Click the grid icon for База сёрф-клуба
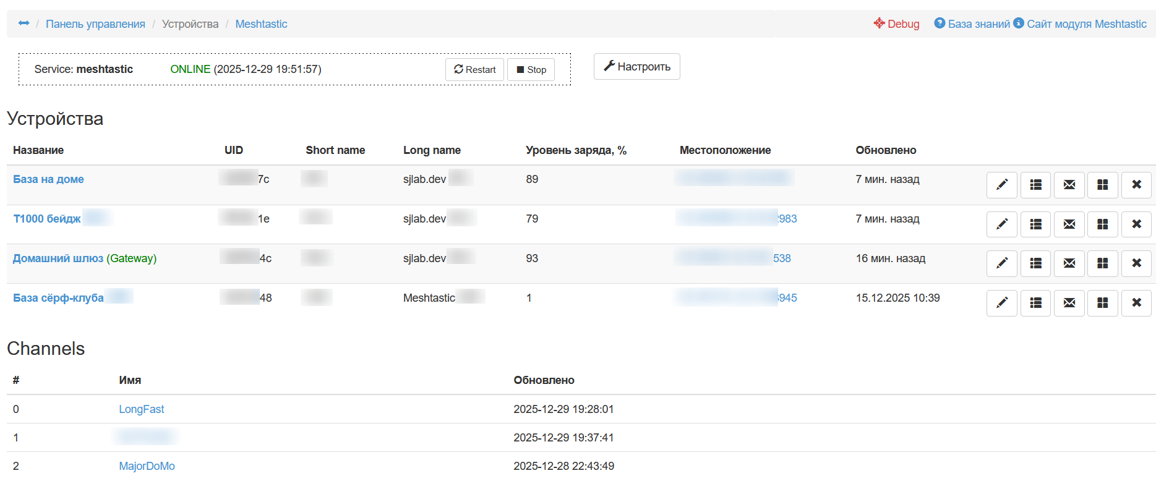The width and height of the screenshot is (1156, 481). pos(1102,304)
